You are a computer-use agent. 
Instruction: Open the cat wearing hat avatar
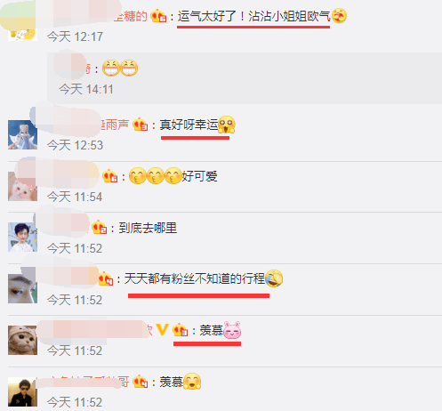tap(22, 340)
